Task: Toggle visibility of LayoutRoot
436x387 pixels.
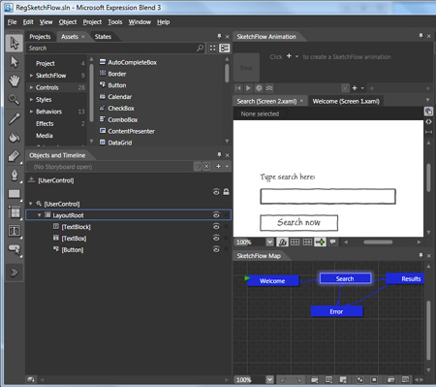Action: point(216,215)
